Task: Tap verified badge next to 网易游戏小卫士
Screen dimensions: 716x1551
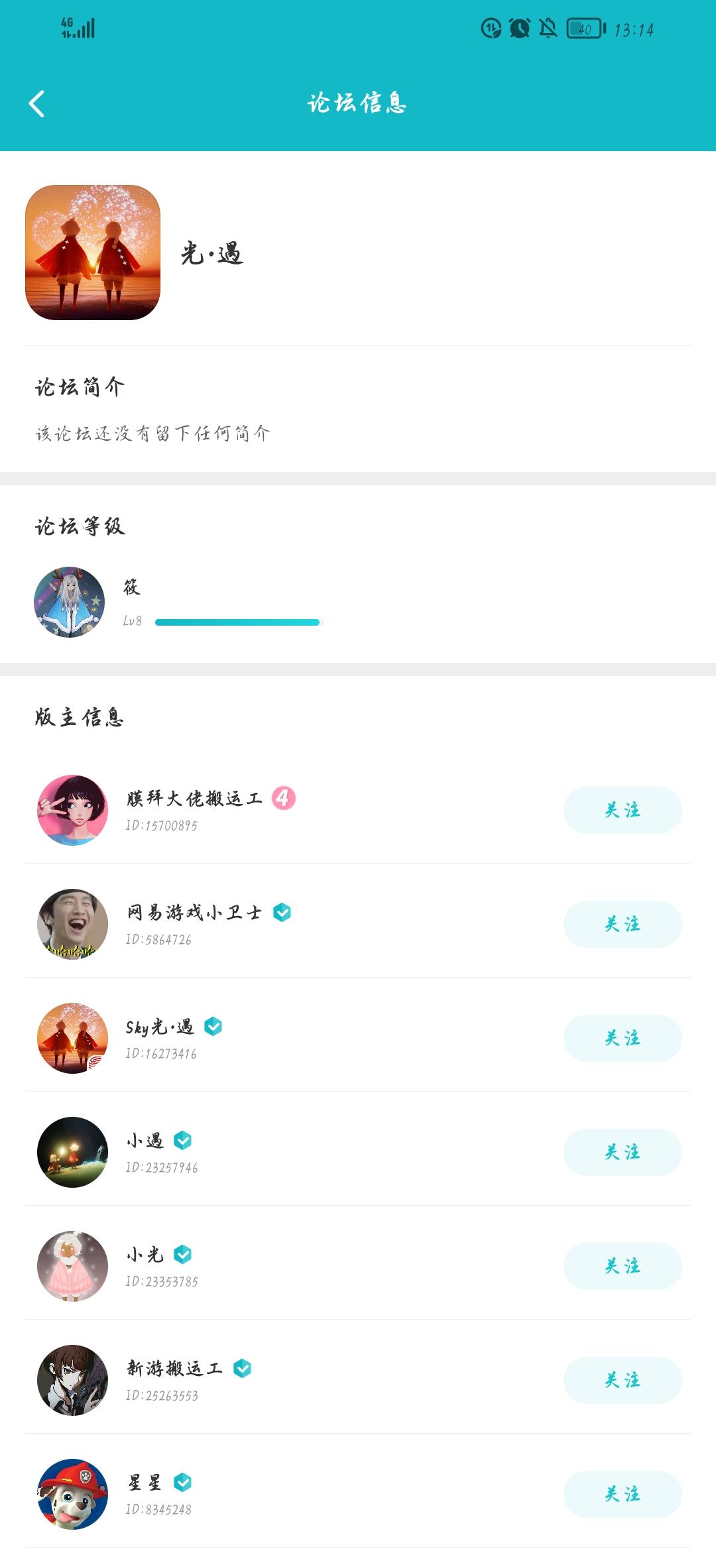Action: (x=282, y=913)
